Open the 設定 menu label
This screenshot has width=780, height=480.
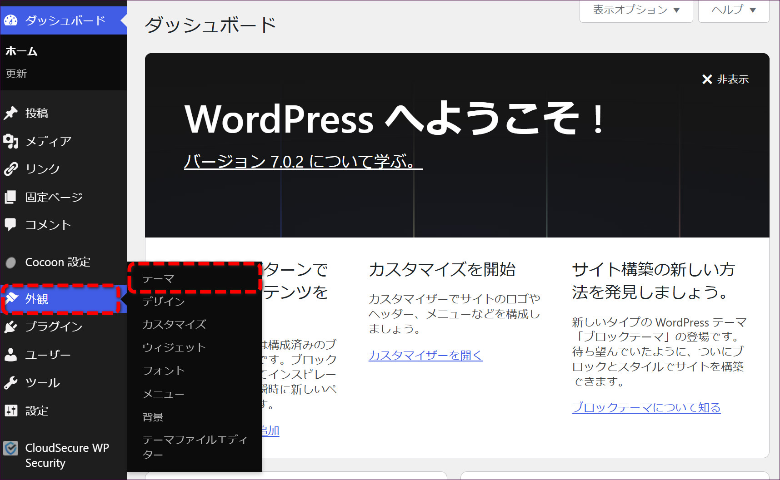pos(37,411)
